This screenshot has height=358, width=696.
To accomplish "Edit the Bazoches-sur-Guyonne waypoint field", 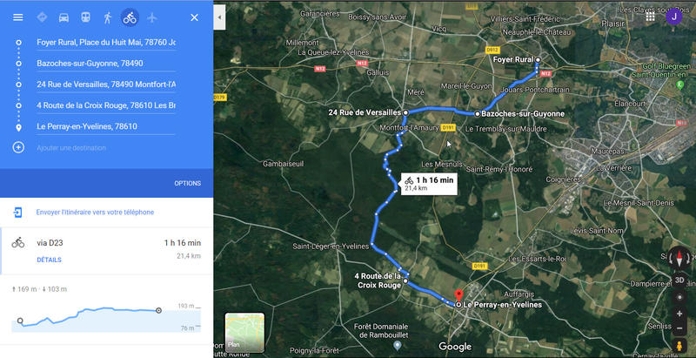I will coord(105,64).
